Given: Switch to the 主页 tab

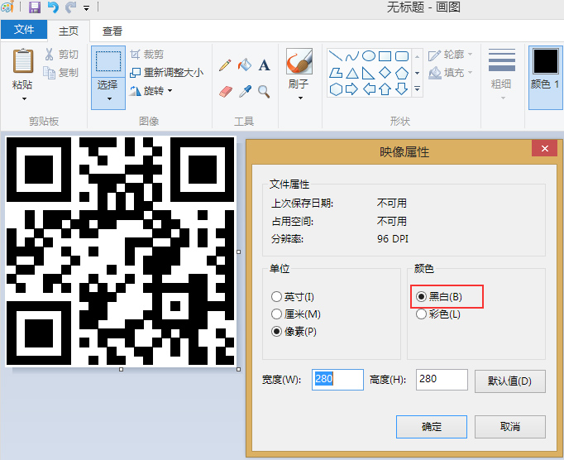Looking at the screenshot, I should click(x=69, y=31).
